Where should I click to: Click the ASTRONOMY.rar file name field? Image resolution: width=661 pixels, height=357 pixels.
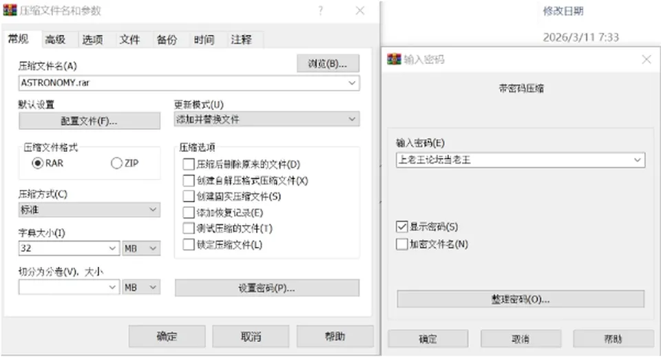189,83
